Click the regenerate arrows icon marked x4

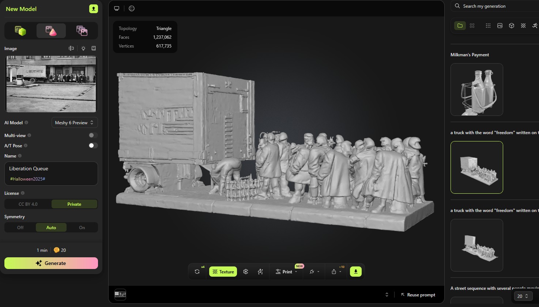click(197, 272)
